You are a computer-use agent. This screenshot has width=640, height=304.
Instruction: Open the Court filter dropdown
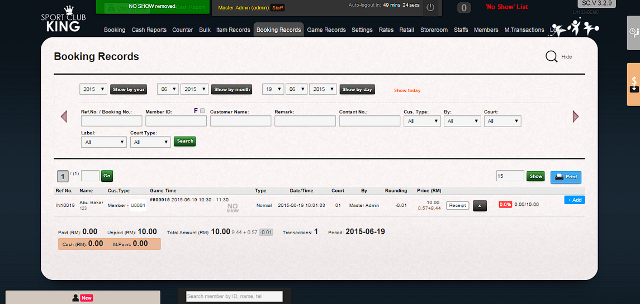(502, 121)
